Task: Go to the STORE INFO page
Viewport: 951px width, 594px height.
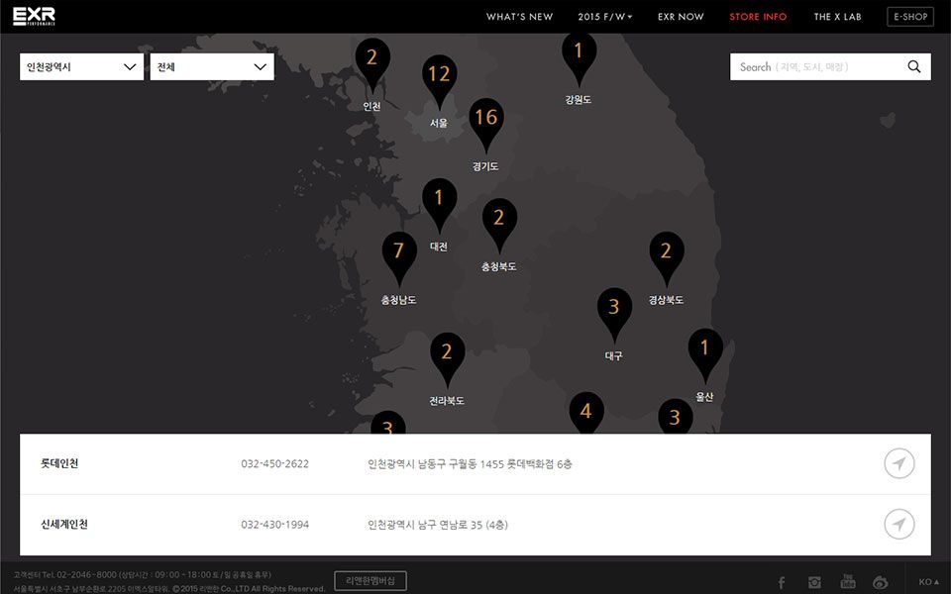Action: [x=758, y=17]
